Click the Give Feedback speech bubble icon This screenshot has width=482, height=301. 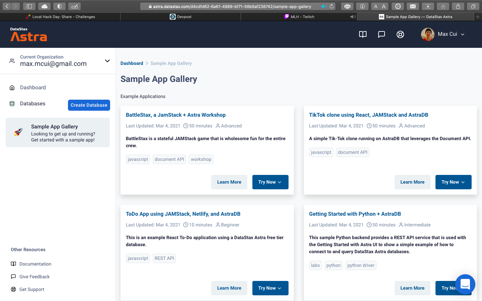[13, 277]
